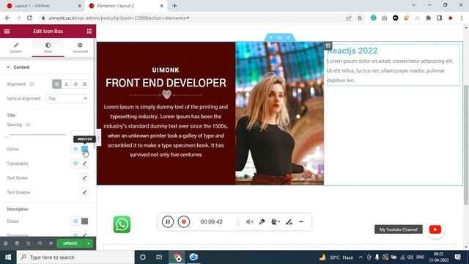Open the Description global colour picker
This screenshot has width=469, height=264.
pyautogui.click(x=75, y=221)
